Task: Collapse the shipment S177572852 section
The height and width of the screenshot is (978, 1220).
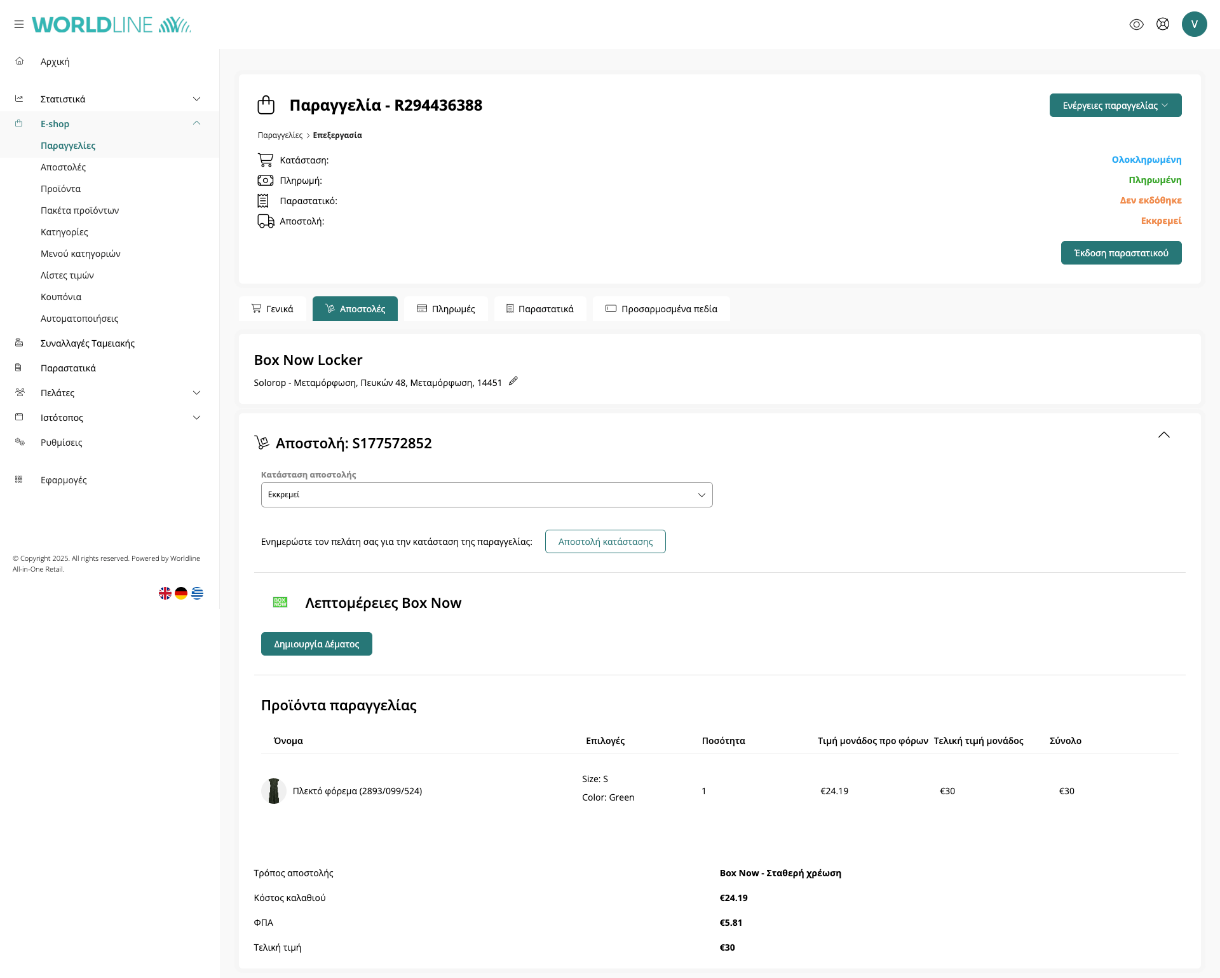Action: [x=1163, y=435]
